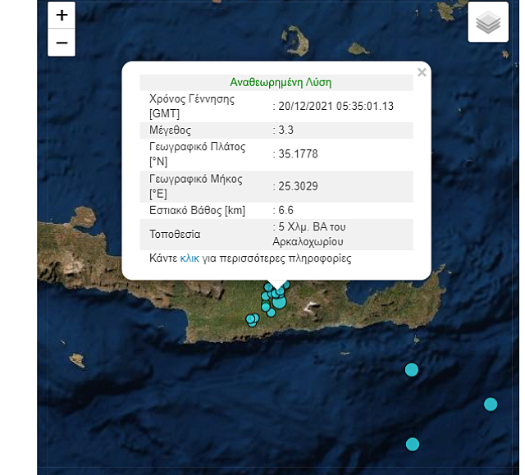Zoom in on the map
The image size is (525, 475).
[x=62, y=16]
